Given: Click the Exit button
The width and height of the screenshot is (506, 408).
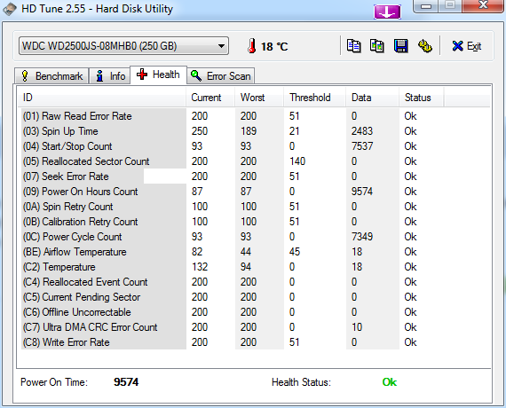Looking at the screenshot, I should click(467, 46).
